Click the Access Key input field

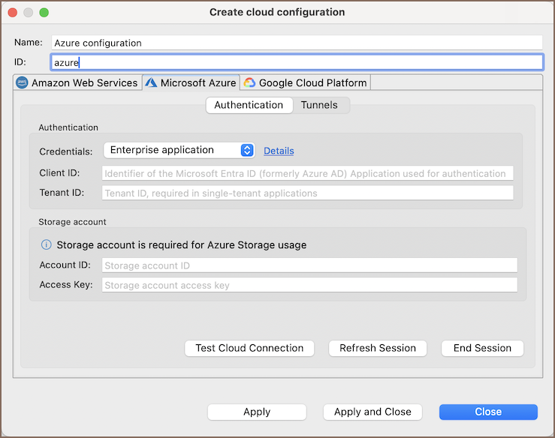tap(309, 285)
